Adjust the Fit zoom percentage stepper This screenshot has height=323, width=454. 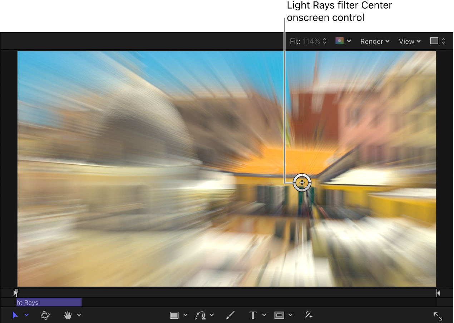point(325,41)
